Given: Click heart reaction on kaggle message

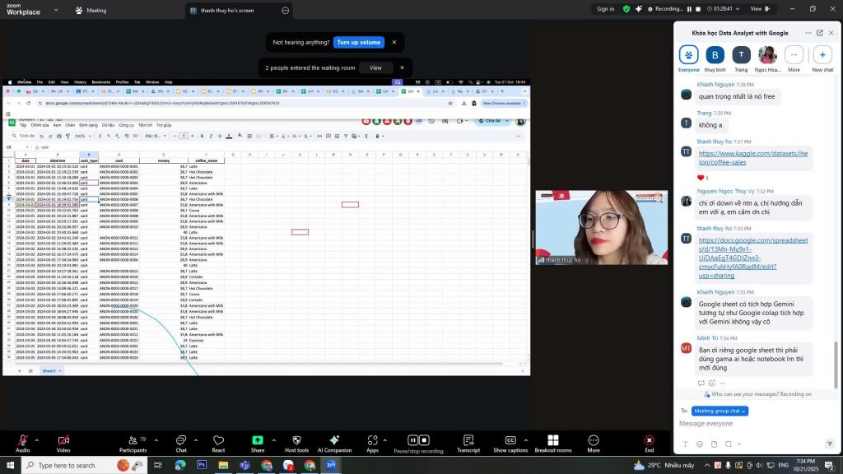Looking at the screenshot, I should [701, 178].
